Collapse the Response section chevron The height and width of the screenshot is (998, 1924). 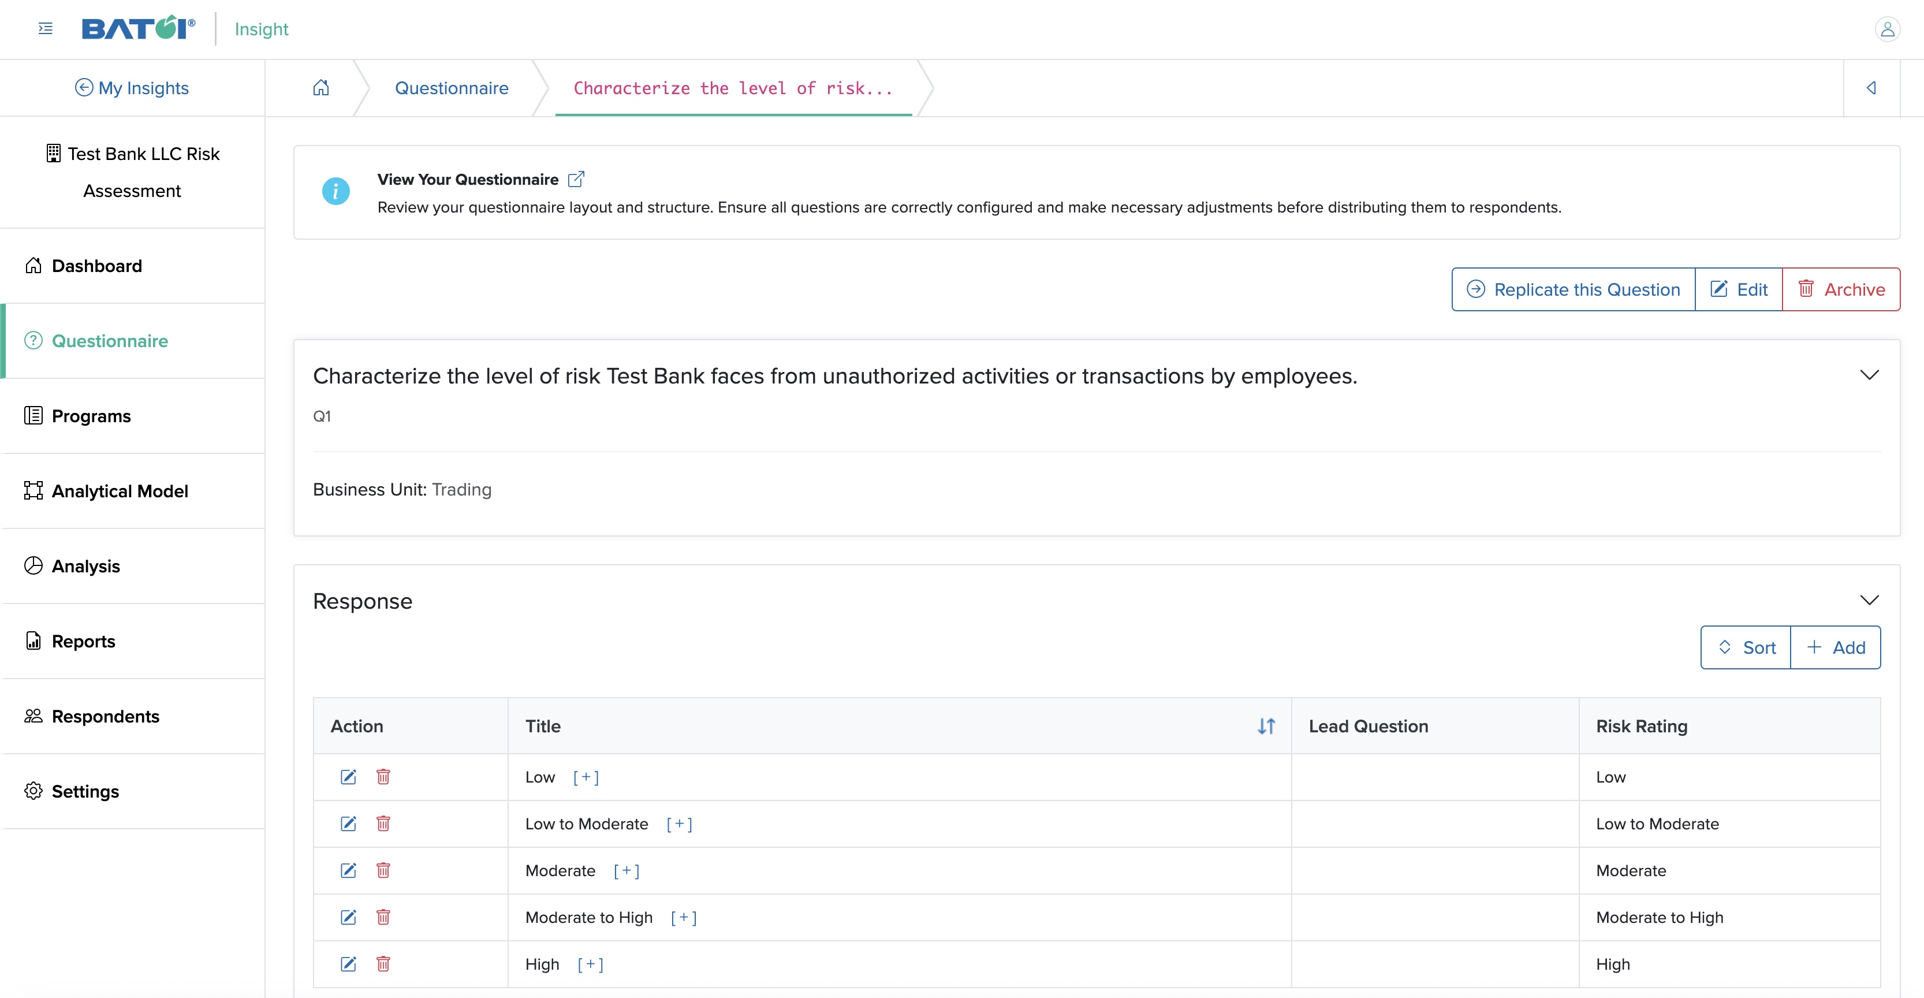click(x=1870, y=601)
